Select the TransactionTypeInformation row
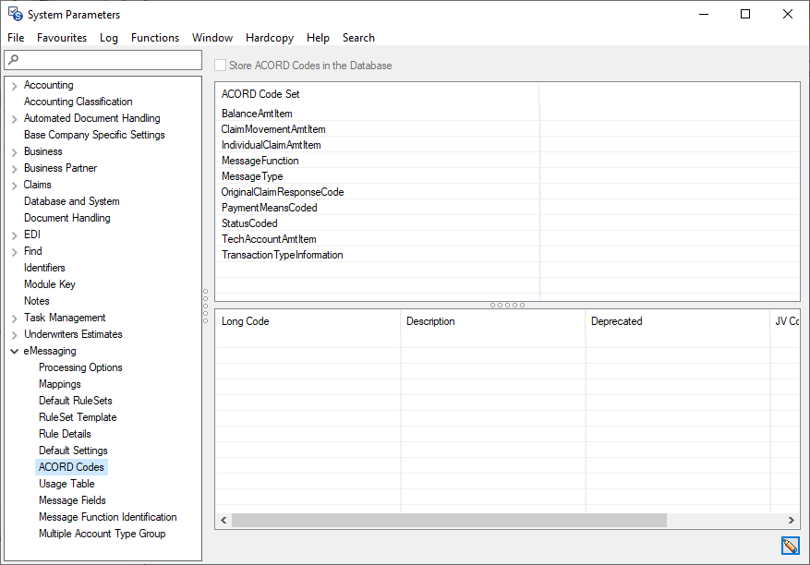The width and height of the screenshot is (810, 565). (282, 255)
